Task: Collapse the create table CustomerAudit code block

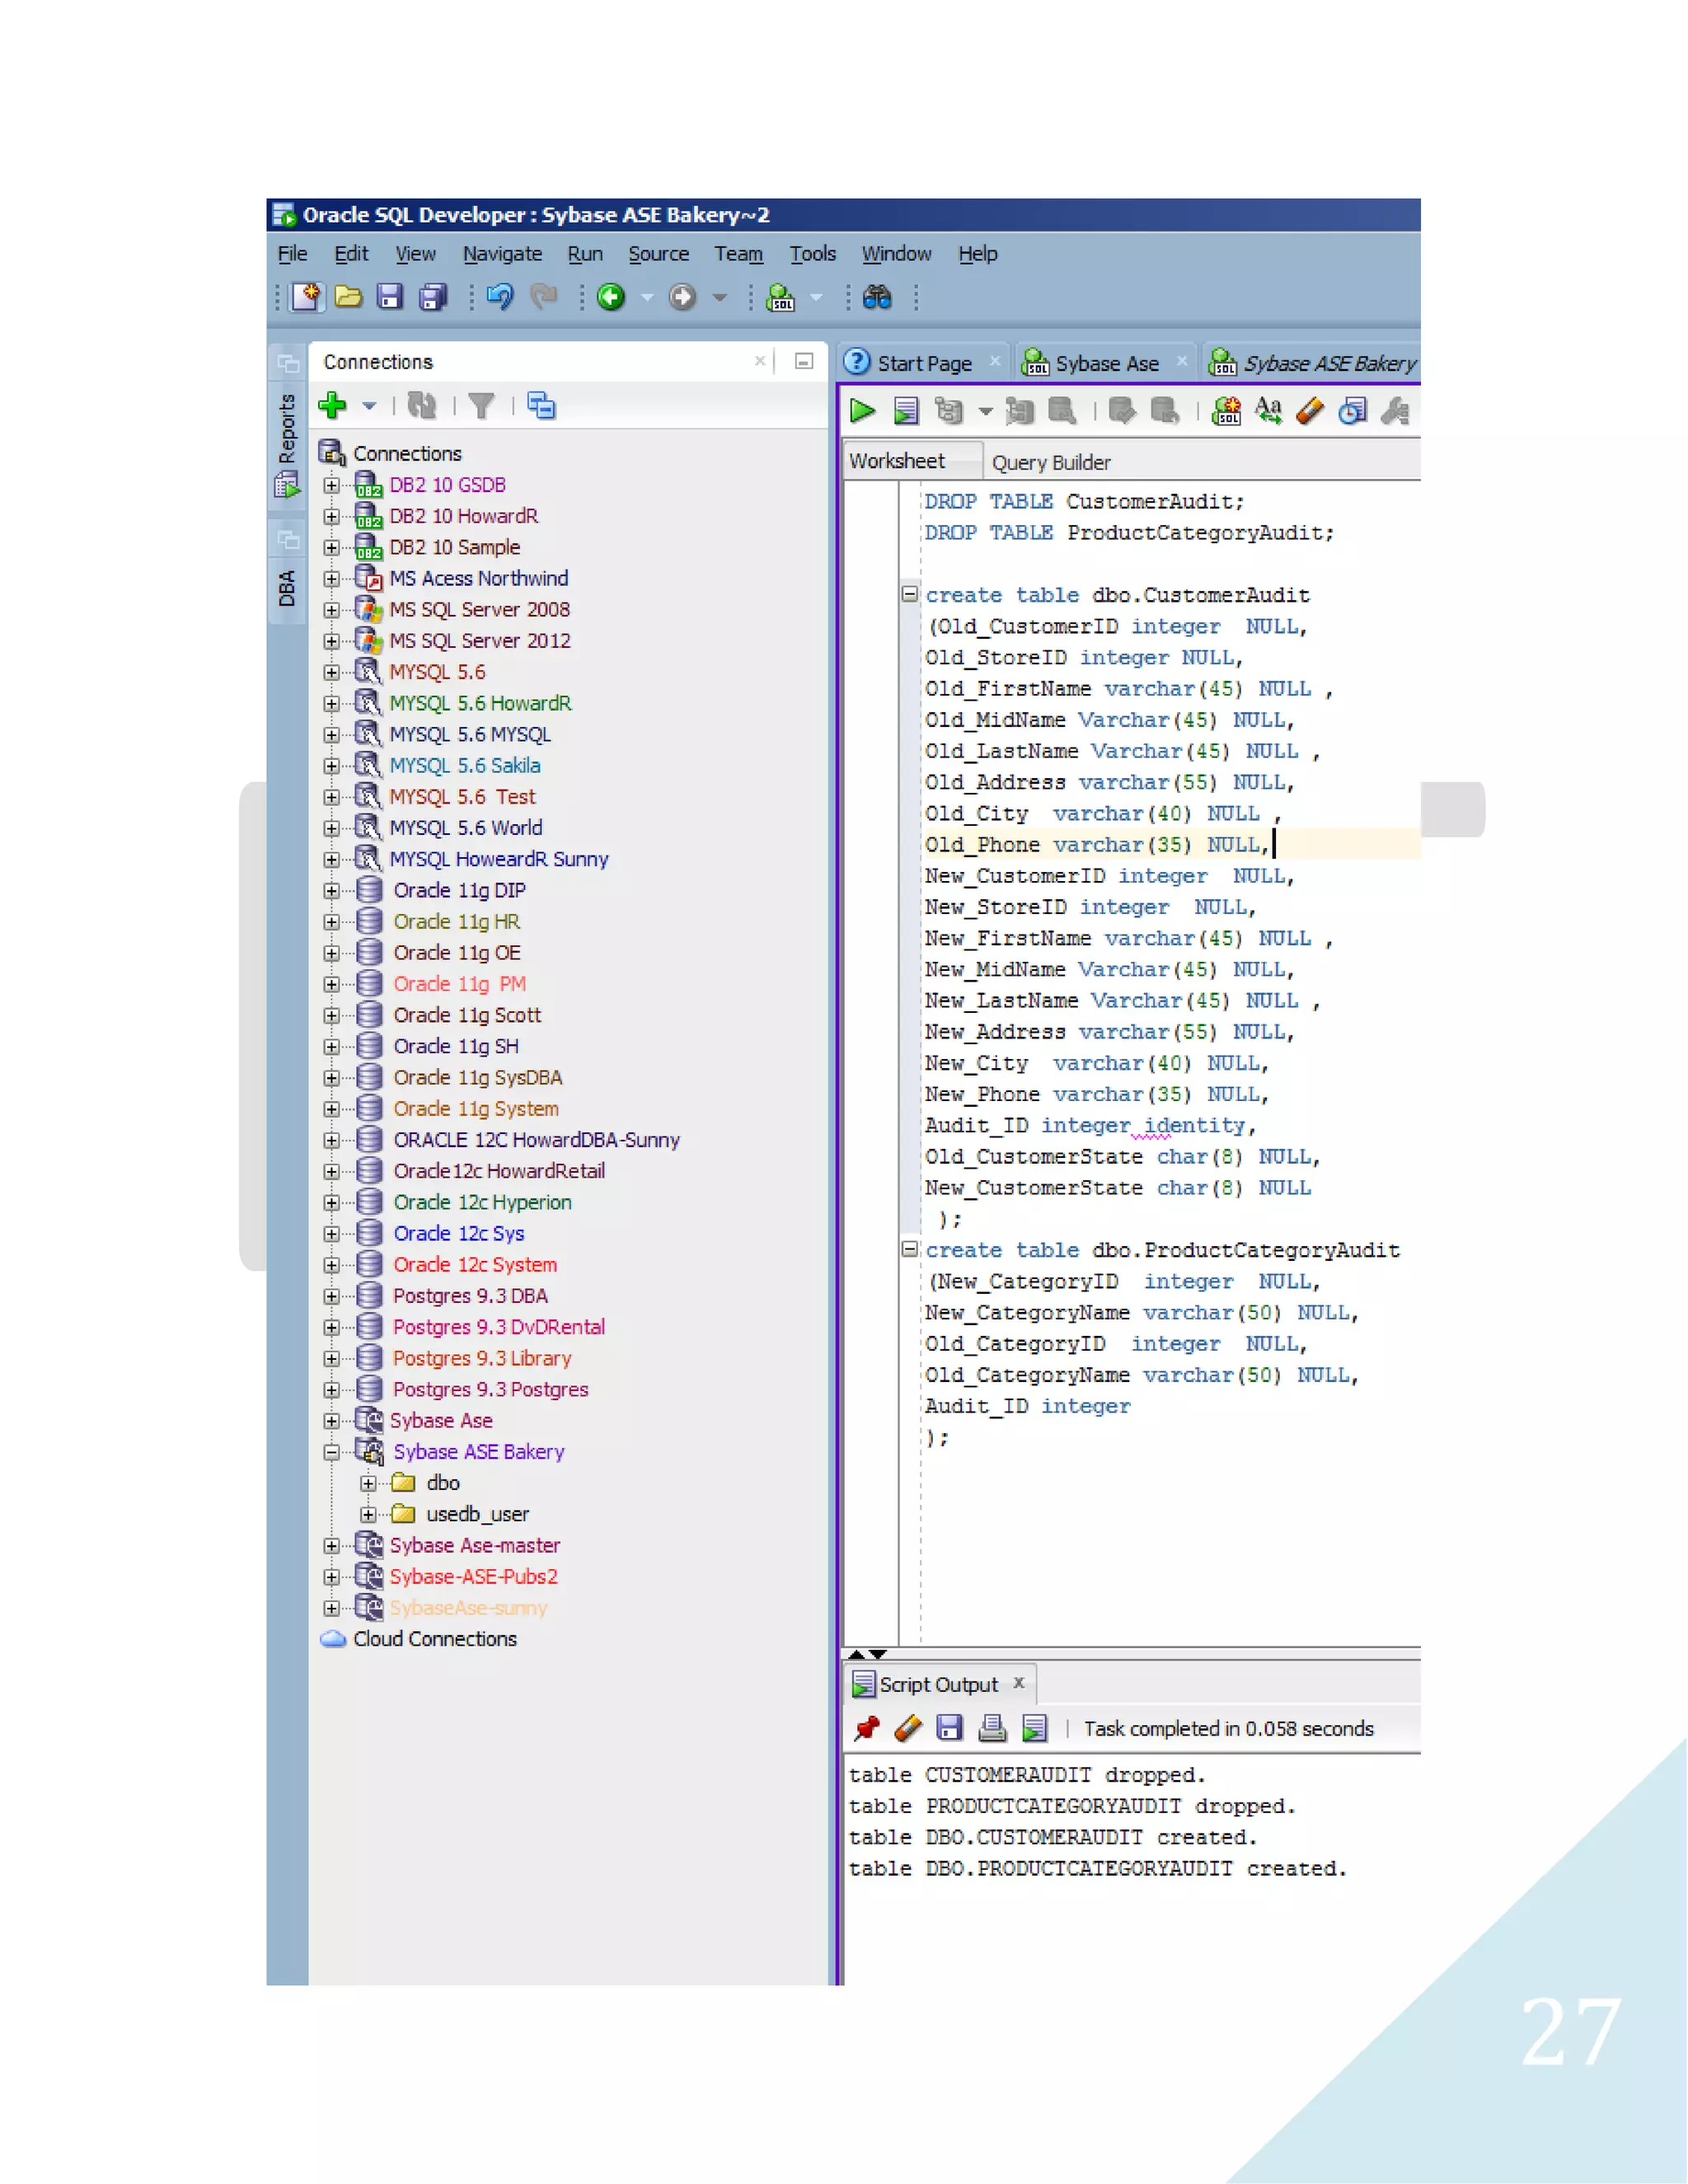Action: (909, 594)
